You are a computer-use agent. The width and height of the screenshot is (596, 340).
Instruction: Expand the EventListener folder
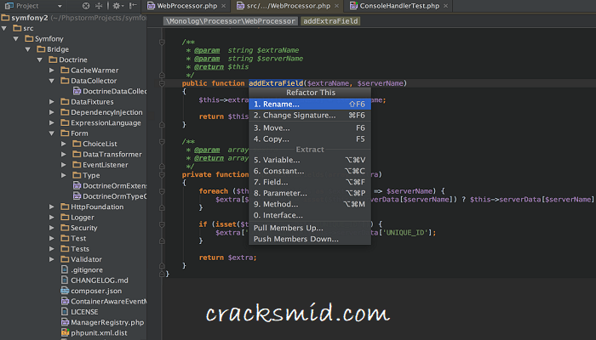(64, 165)
